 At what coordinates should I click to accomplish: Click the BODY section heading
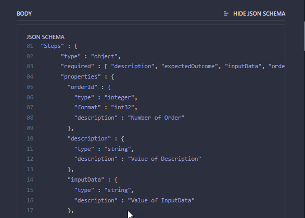[x=24, y=14]
